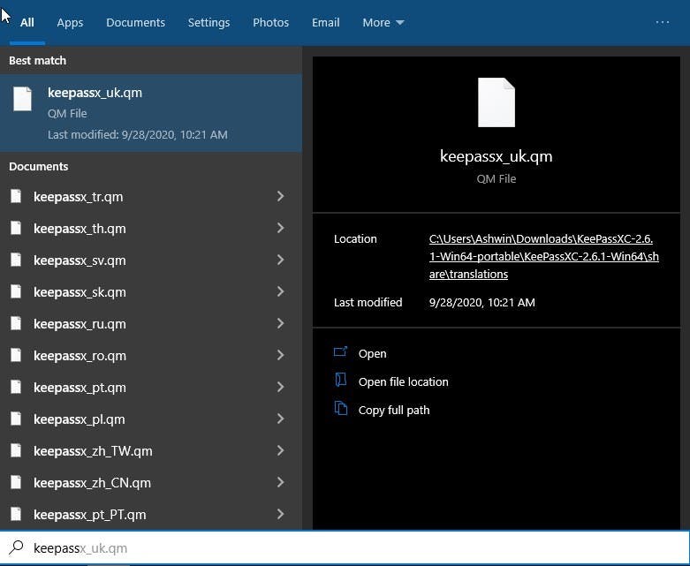The image size is (690, 566).
Task: Expand the keepassx_th.qm result chevron
Action: coord(280,229)
